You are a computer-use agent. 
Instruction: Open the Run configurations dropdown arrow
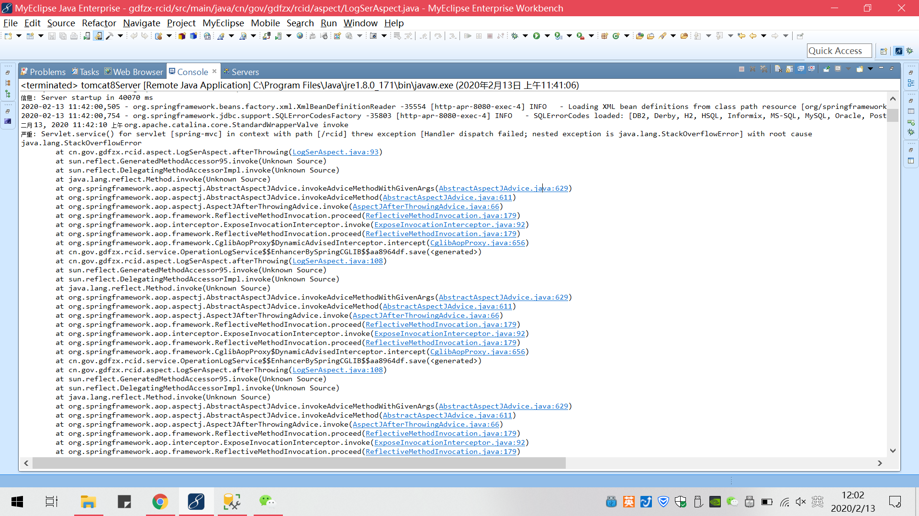coord(547,36)
